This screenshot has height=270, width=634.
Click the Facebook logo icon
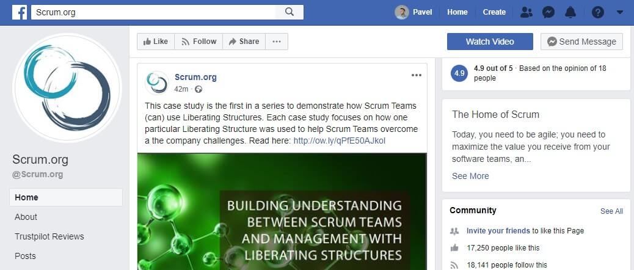tap(20, 12)
